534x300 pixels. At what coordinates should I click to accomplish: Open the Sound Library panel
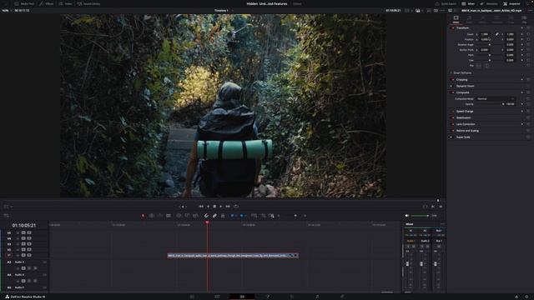coord(88,3)
